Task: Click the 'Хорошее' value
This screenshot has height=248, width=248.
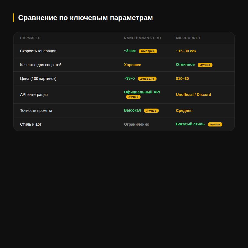Action: tap(133, 65)
